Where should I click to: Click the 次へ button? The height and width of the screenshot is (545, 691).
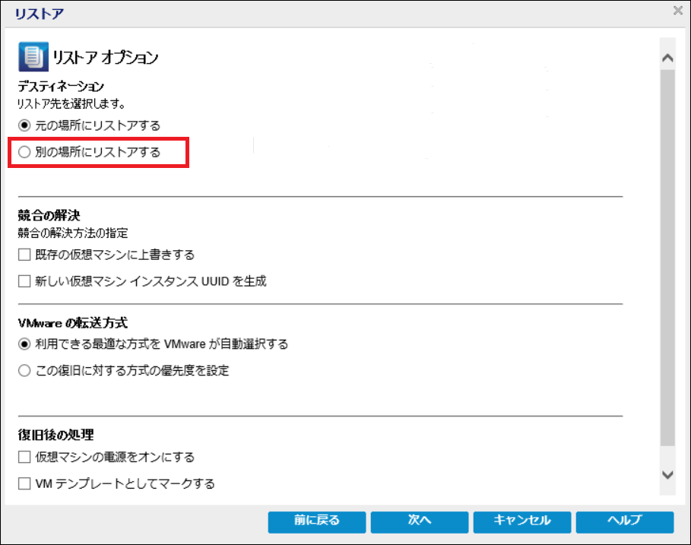420,522
